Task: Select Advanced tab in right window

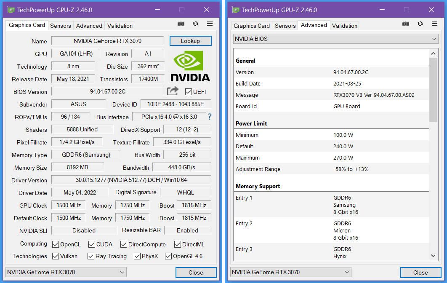Action: click(x=314, y=25)
